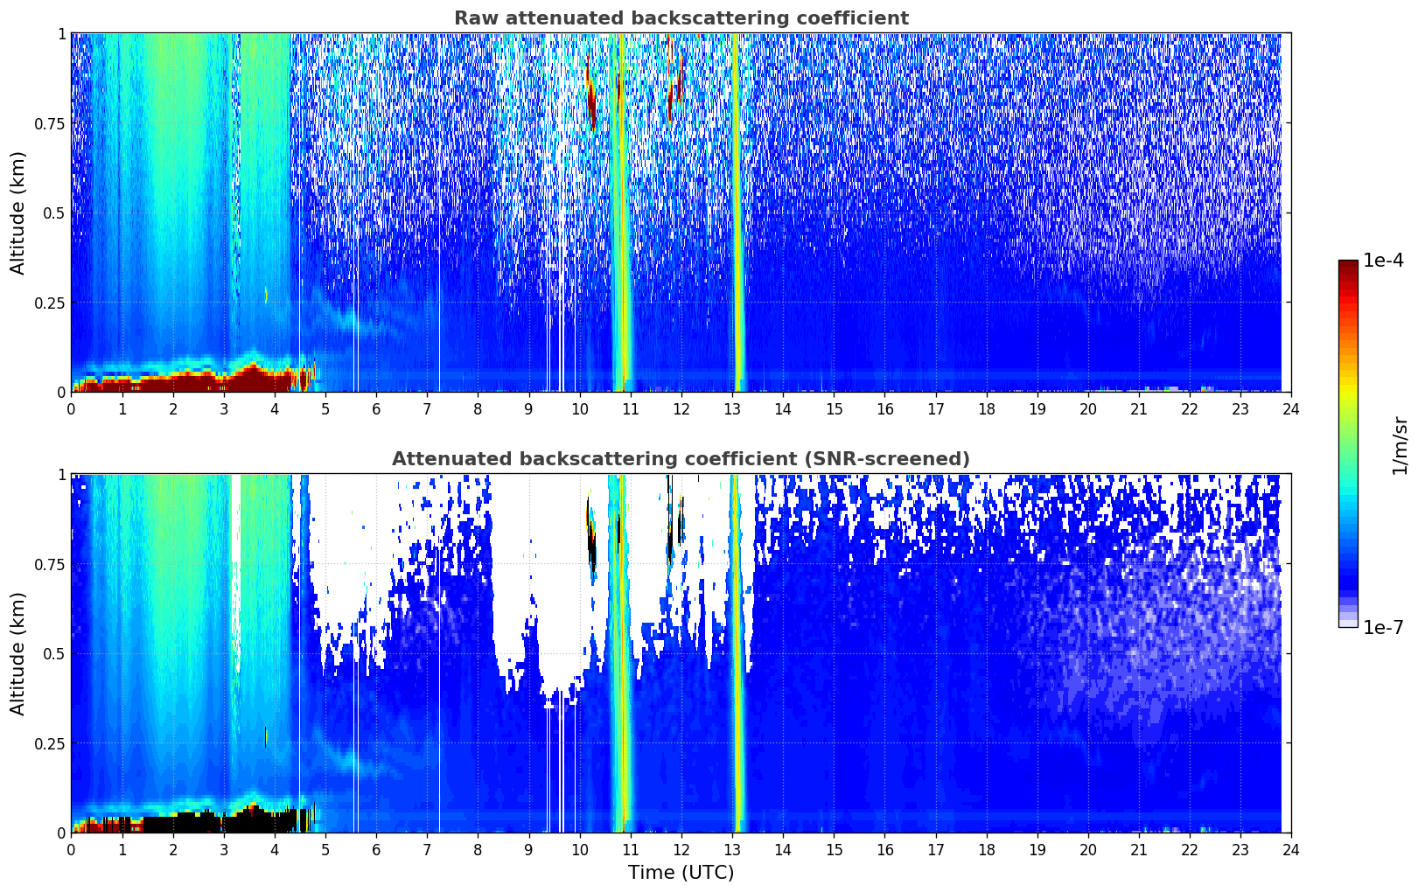This screenshot has width=1418, height=892.
Task: Click the '1e-4' colorbar maximum label
Action: tap(1383, 261)
